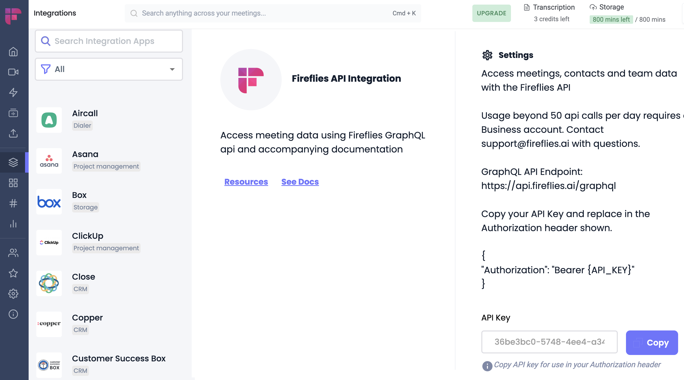Focus the Search Integration Apps field
Image resolution: width=684 pixels, height=380 pixels.
click(109, 41)
